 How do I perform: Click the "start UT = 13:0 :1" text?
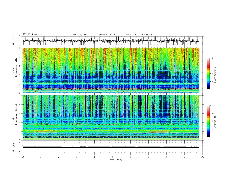pyautogui.click(x=139, y=35)
